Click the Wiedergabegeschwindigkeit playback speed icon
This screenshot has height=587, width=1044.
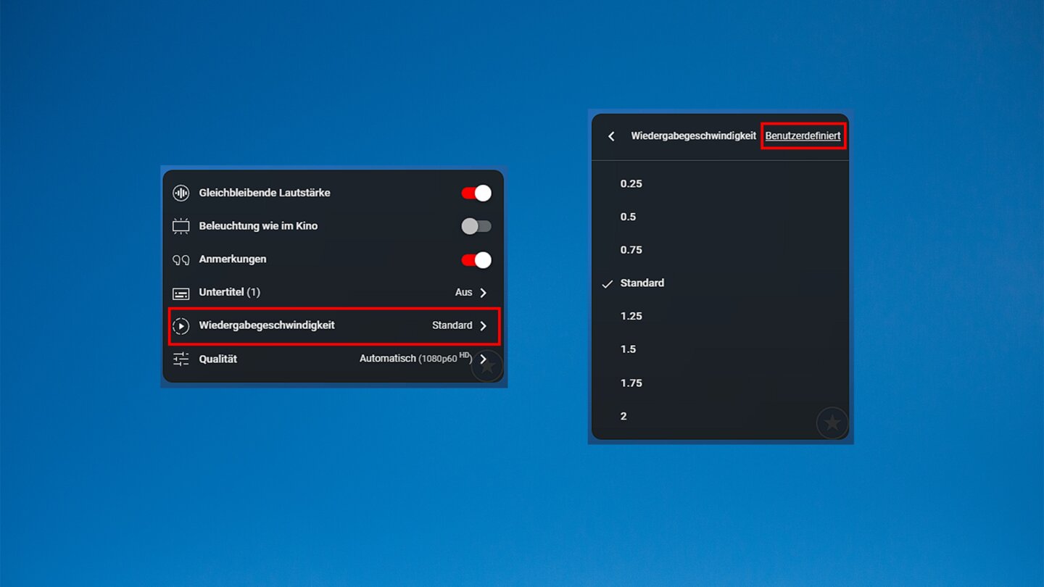pos(181,326)
